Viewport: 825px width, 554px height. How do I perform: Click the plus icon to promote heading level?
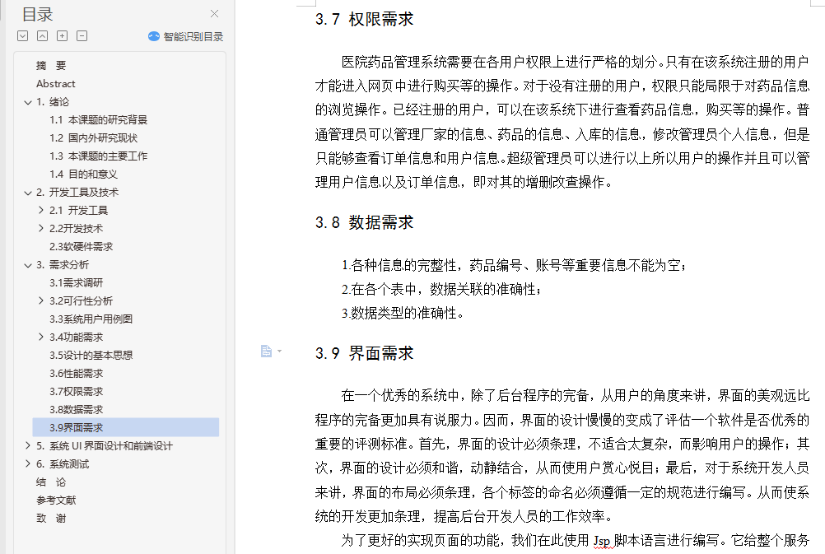(x=62, y=35)
